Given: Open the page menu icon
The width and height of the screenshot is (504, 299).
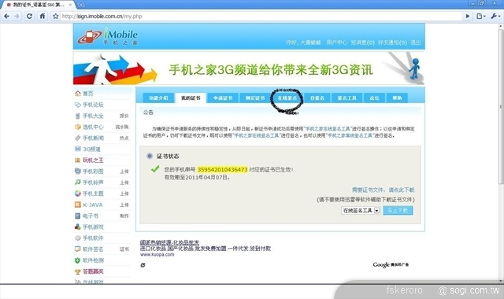Looking at the screenshot, I should 480,16.
